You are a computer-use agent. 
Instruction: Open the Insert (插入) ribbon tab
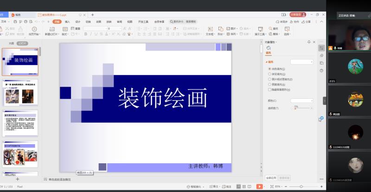point(67,21)
